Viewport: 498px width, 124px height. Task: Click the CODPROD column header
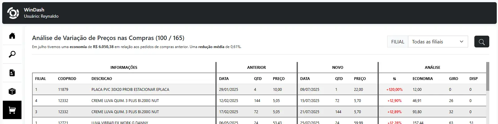67,79
